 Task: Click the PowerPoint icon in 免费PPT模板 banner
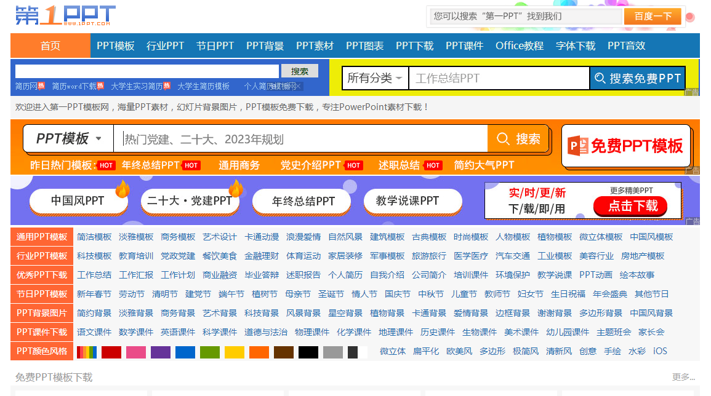click(x=577, y=146)
